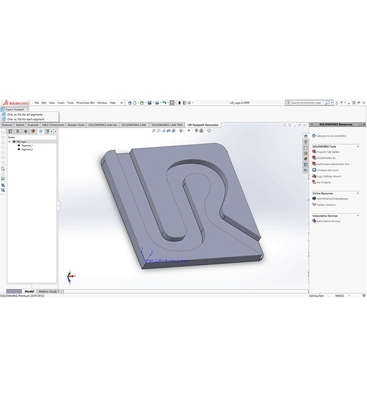Screen dimensions: 367x397
Task: Open the MMGS unit system dropdown
Action: point(349,296)
